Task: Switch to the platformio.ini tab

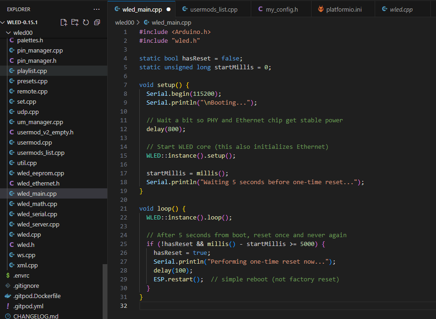Action: pos(344,9)
